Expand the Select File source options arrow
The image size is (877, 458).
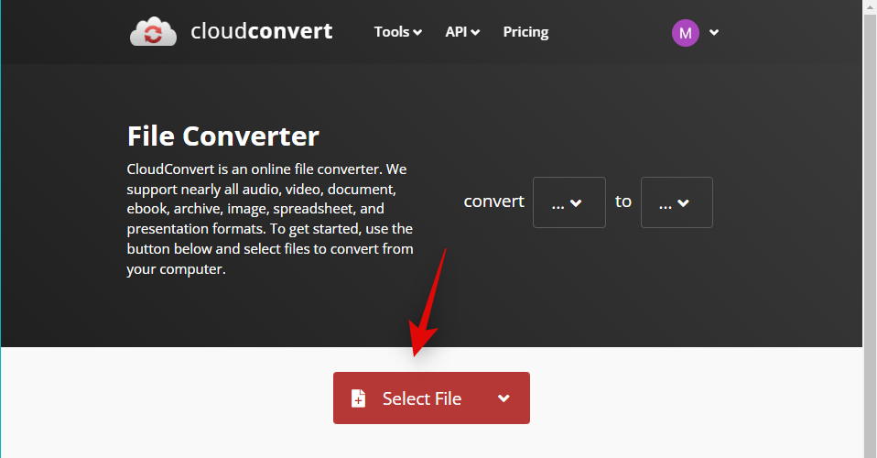[503, 398]
